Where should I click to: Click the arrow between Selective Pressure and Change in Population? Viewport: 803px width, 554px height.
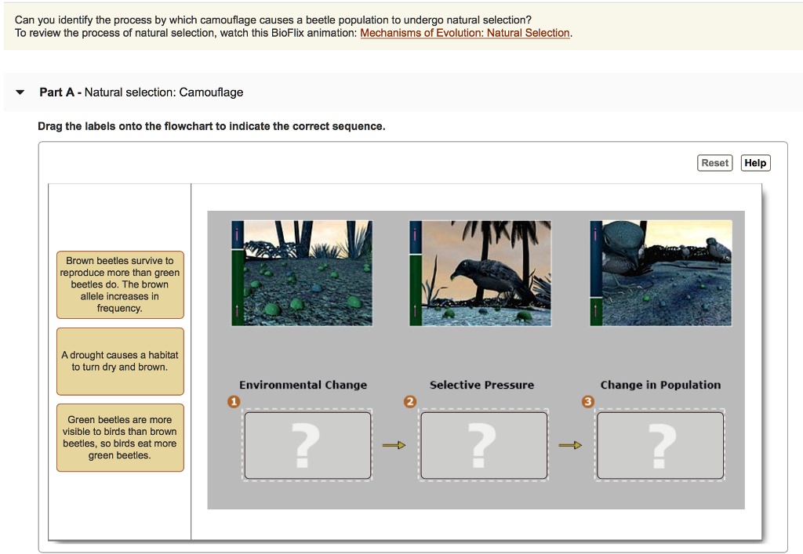point(571,444)
